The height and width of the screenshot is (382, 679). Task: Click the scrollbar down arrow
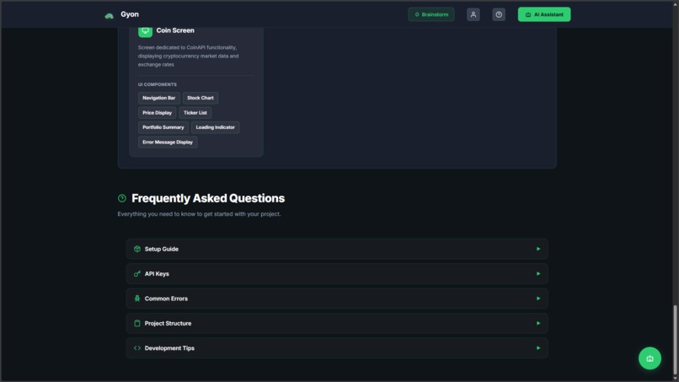(675, 379)
